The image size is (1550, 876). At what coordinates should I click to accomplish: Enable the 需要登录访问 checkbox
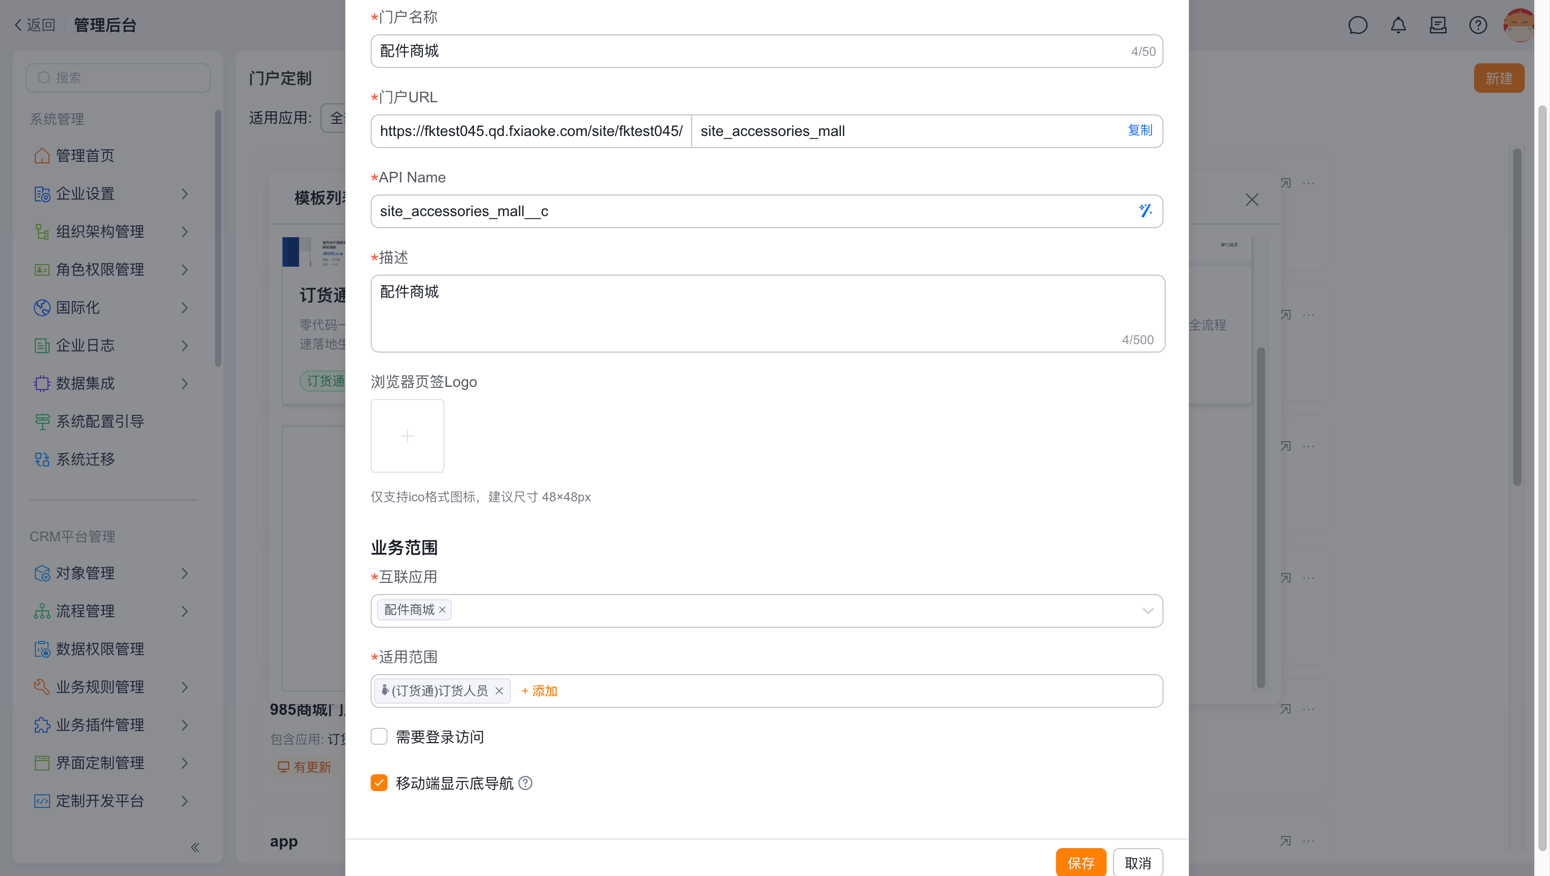[x=379, y=736]
